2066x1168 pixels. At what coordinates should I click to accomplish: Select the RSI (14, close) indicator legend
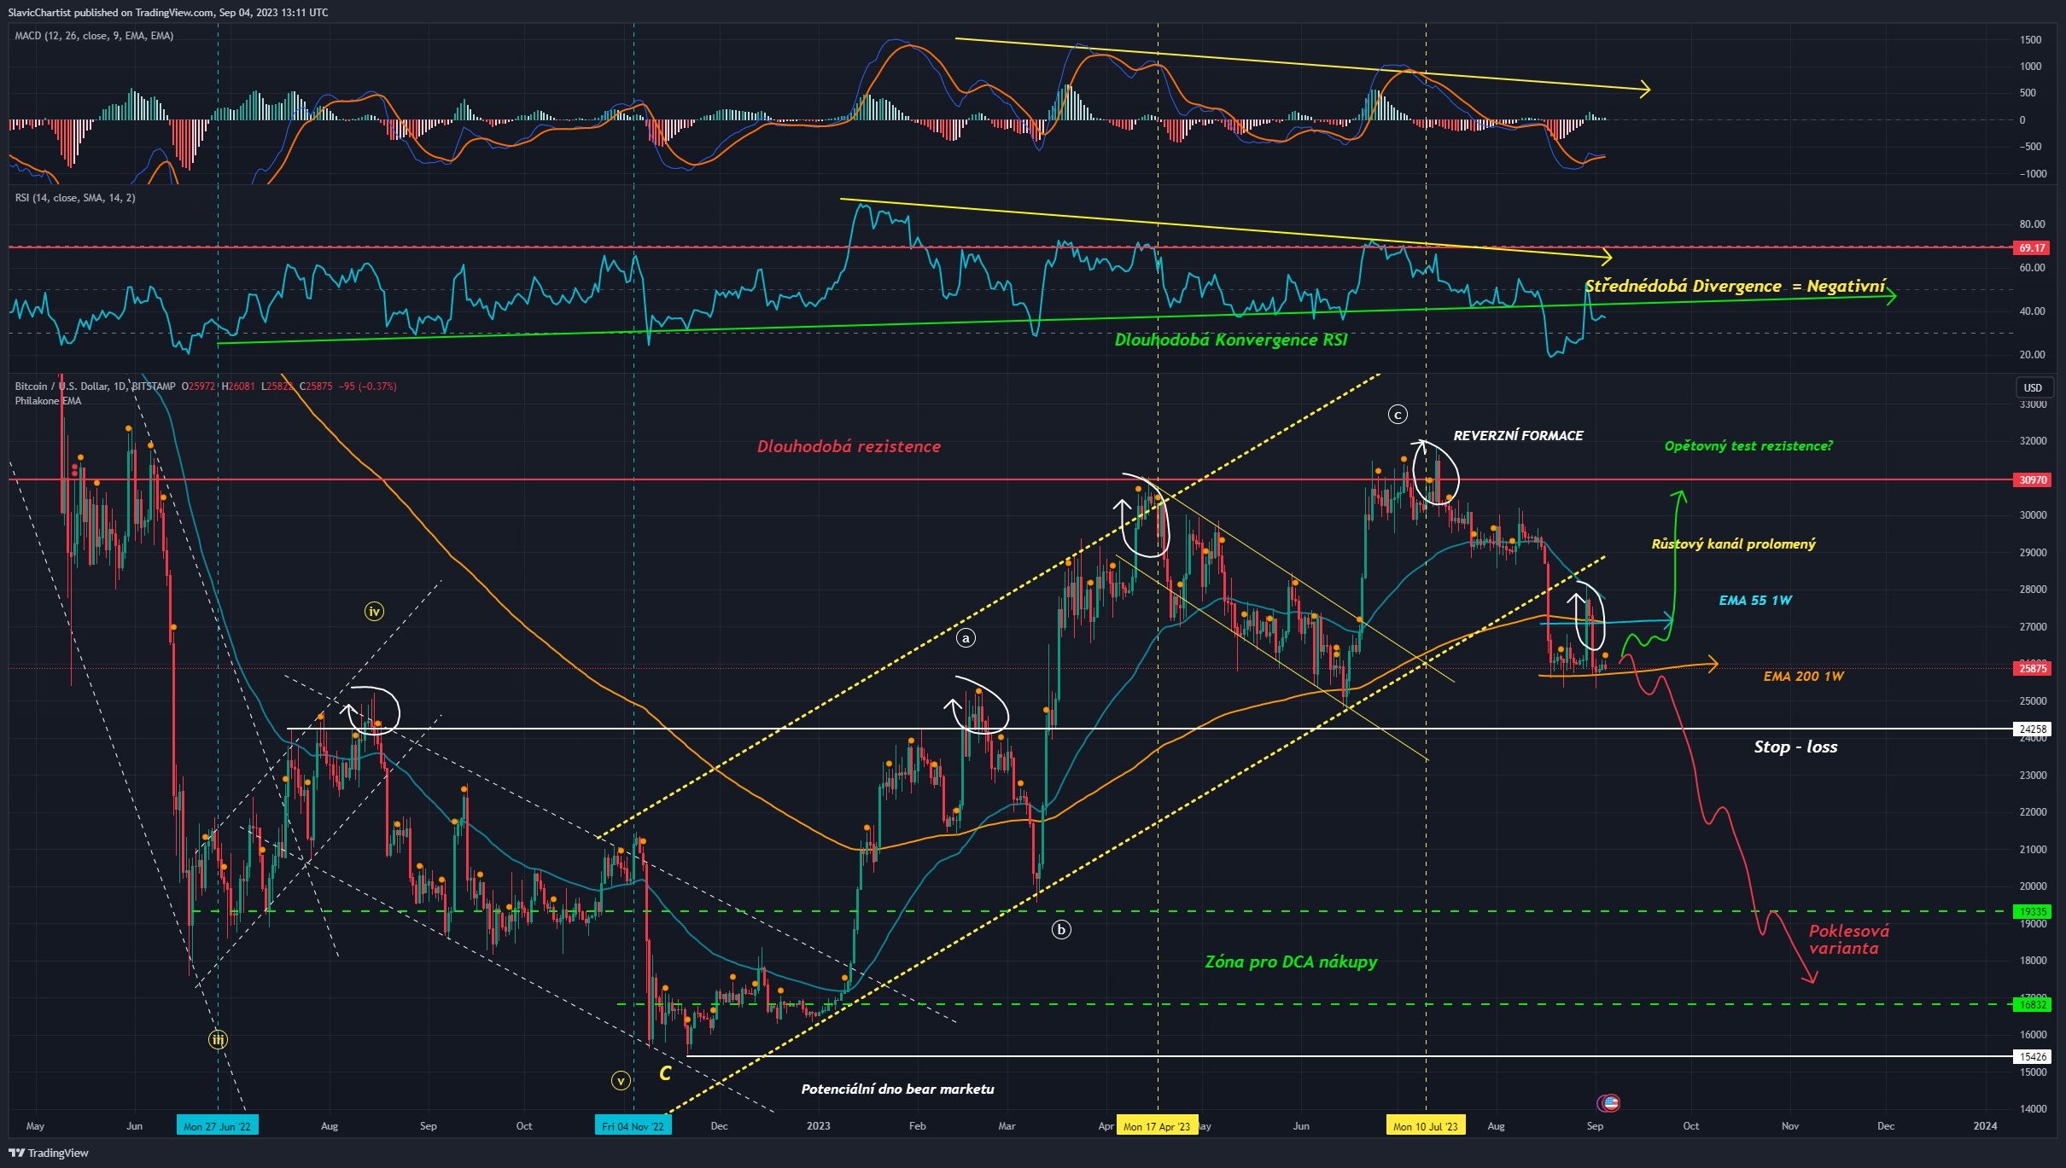point(77,198)
